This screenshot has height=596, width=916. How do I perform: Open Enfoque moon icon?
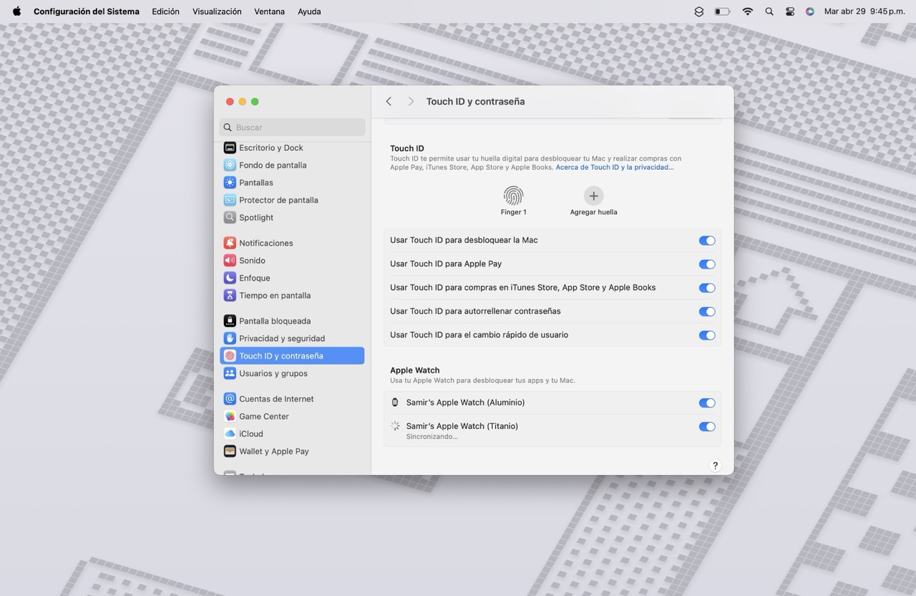[230, 278]
